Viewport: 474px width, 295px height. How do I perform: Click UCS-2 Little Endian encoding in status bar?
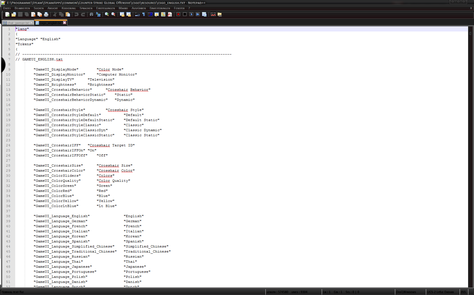point(441,292)
